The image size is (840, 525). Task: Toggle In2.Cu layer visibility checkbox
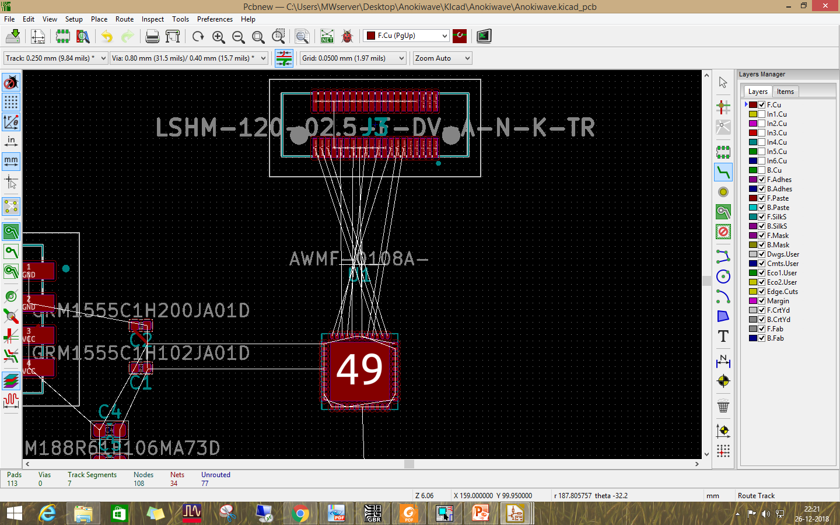coord(762,124)
